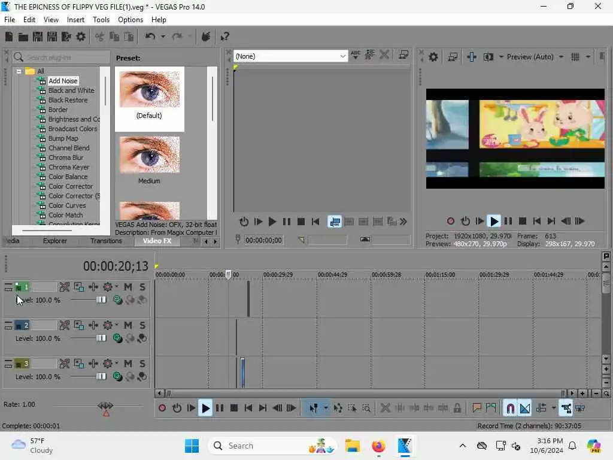Screen dimensions: 613x460
Task: Open split screen view dropdown arrow
Action: [x=501, y=57]
